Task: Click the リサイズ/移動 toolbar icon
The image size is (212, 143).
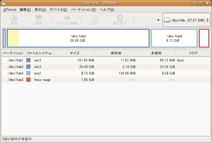Action: (x=67, y=20)
